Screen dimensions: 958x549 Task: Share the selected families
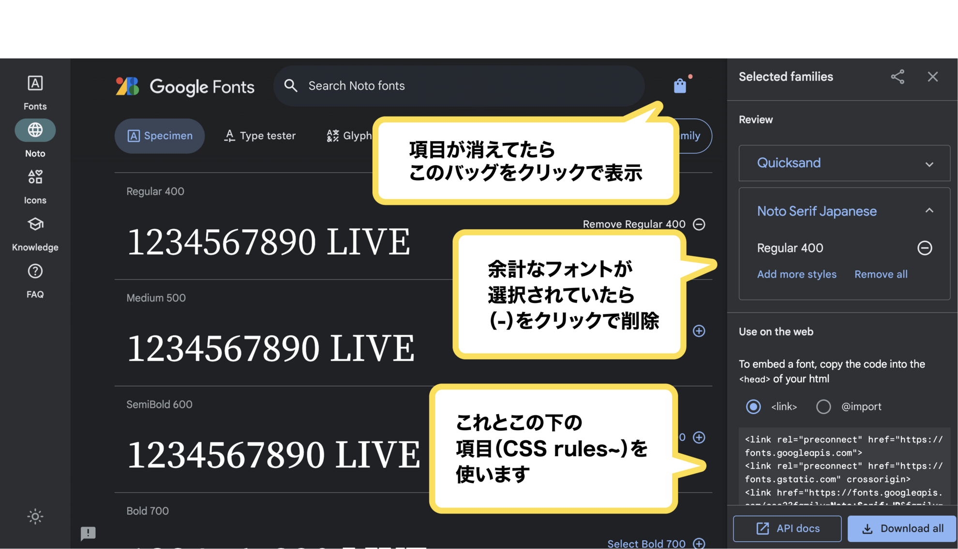pos(898,77)
